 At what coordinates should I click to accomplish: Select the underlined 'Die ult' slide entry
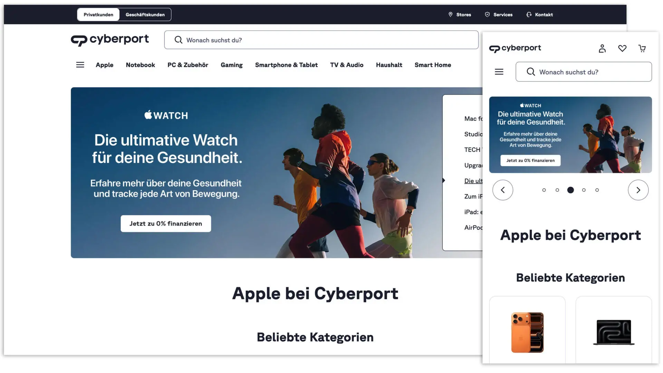(473, 181)
